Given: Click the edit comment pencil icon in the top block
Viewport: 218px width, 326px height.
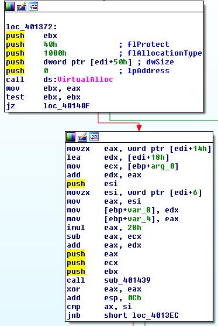Looking at the screenshot, I should 22,6.
